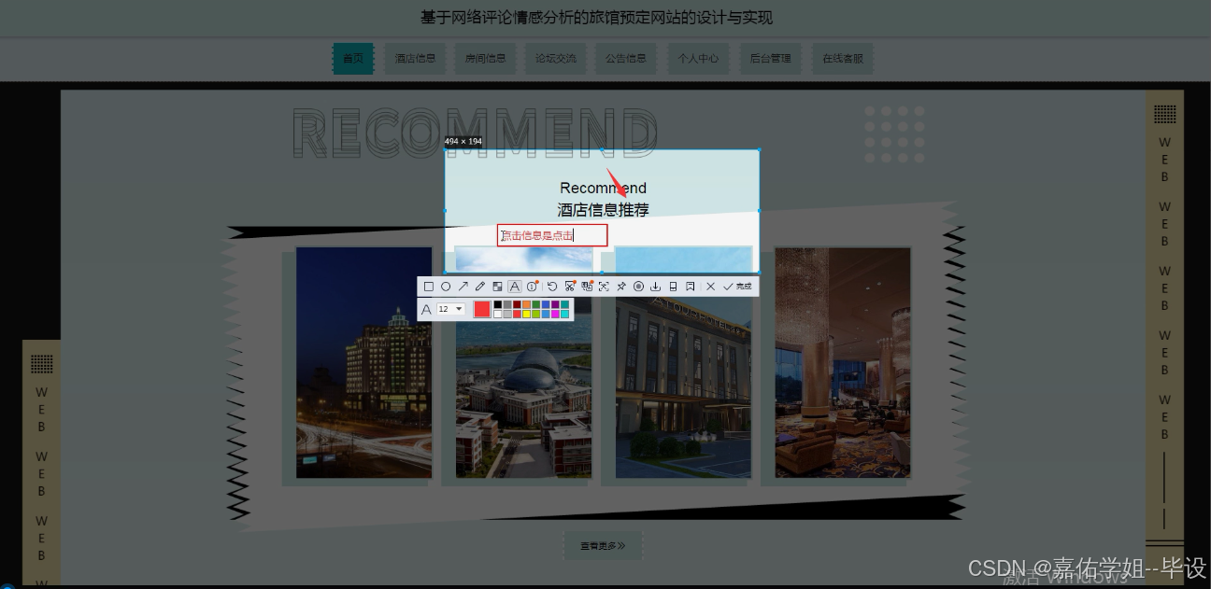Pick the dark red color swatch
Image resolution: width=1211 pixels, height=589 pixels.
pos(517,304)
